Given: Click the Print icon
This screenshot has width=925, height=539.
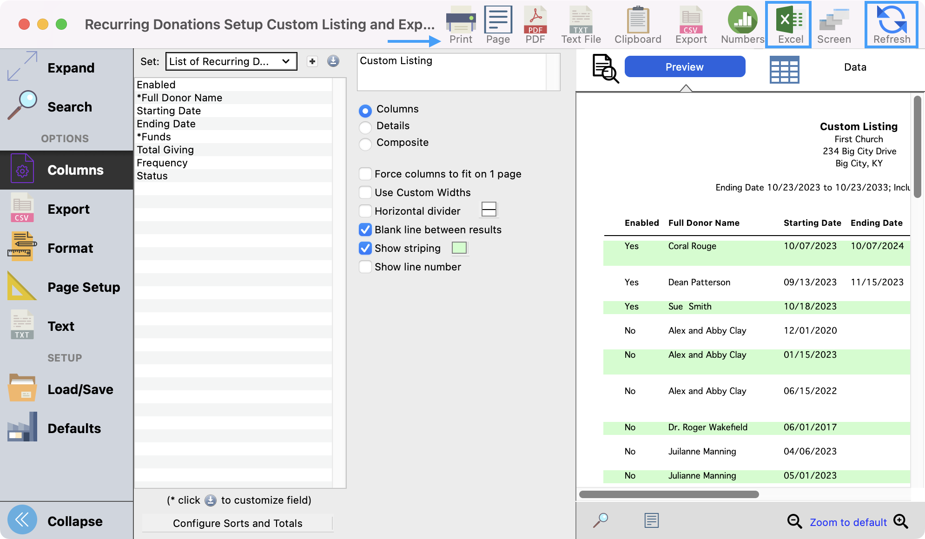Looking at the screenshot, I should click(461, 24).
